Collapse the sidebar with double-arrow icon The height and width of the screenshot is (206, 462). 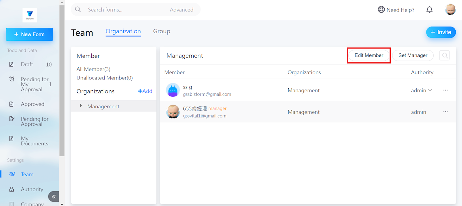coord(53,196)
